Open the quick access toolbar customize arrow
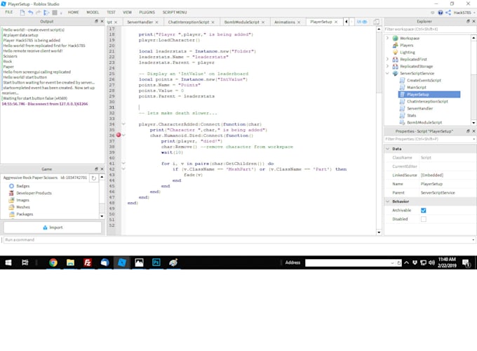The image size is (477, 351). 61,13
